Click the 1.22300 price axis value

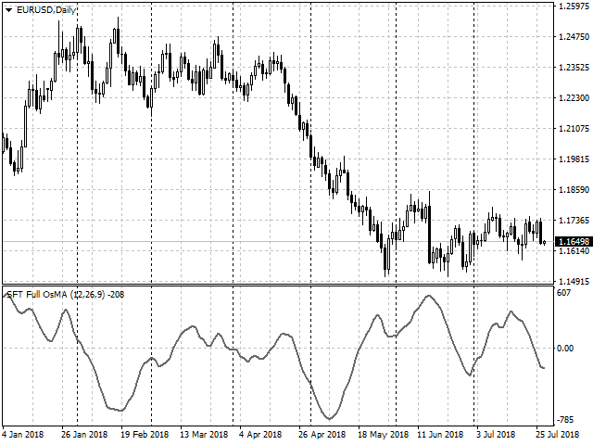click(574, 98)
